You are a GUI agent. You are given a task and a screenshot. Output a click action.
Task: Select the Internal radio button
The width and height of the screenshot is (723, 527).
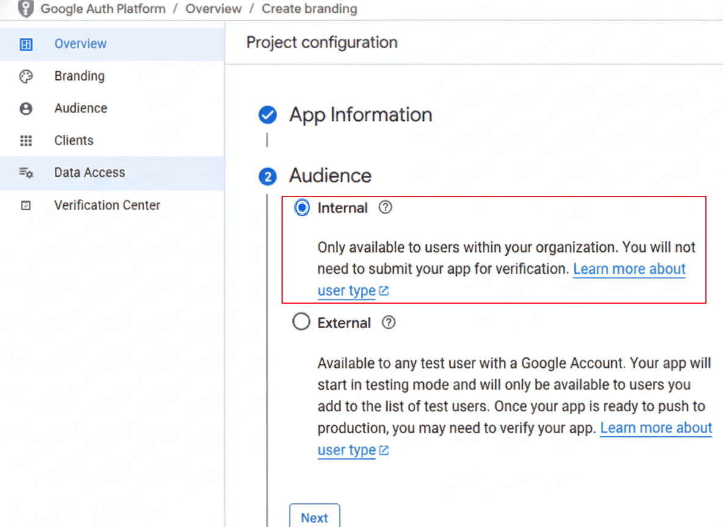302,208
